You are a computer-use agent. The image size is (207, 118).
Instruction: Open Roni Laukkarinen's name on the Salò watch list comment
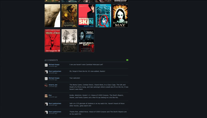click(x=55, y=103)
